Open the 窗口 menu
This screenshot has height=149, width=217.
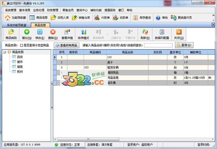(121, 10)
